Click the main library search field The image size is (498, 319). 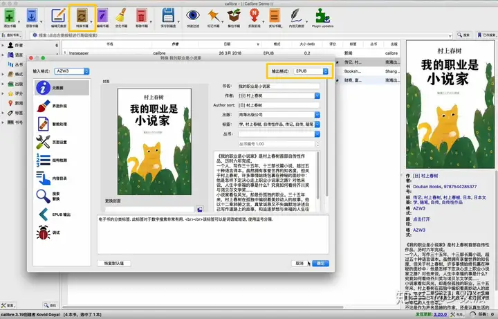[x=243, y=35]
